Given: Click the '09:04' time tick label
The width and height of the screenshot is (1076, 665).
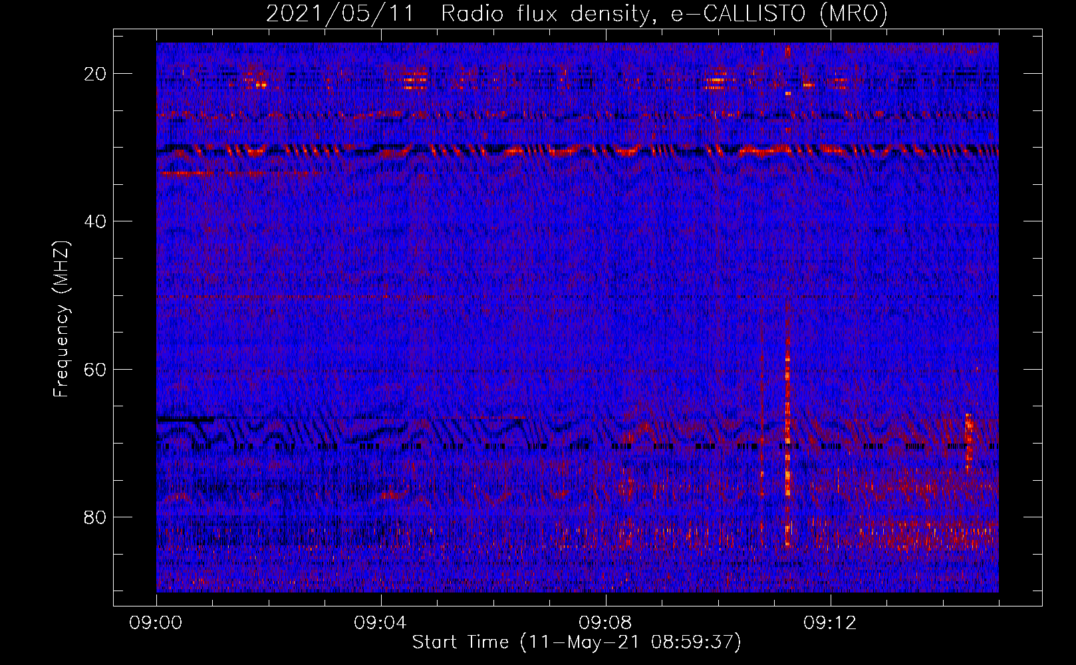Looking at the screenshot, I should [381, 623].
